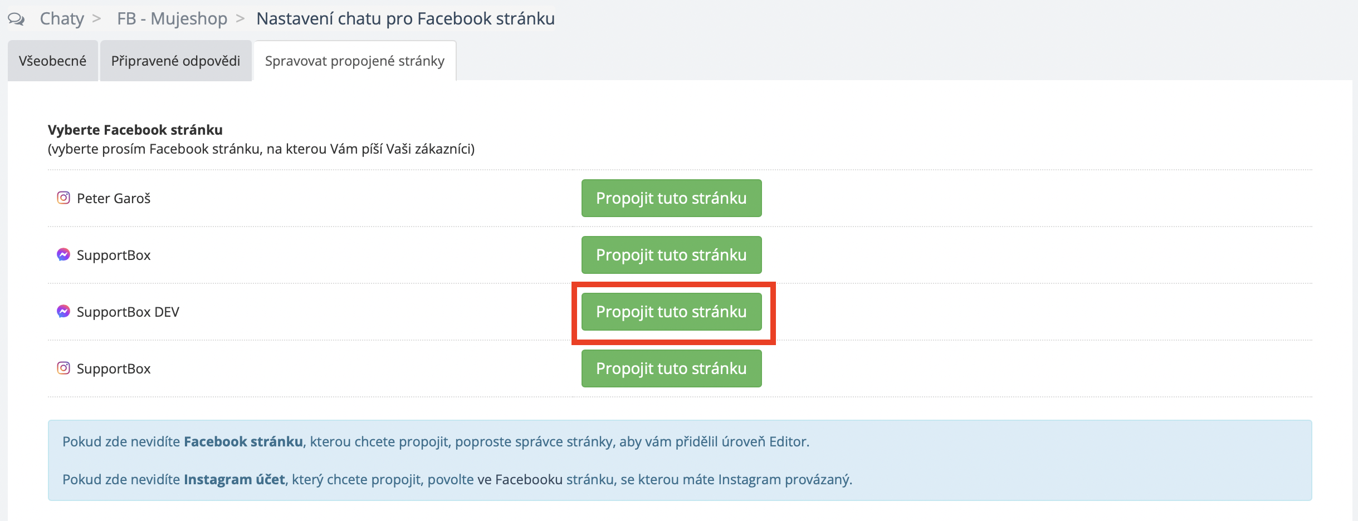Click the bold Facebook stránku text in notice
1358x521 pixels.
point(243,442)
